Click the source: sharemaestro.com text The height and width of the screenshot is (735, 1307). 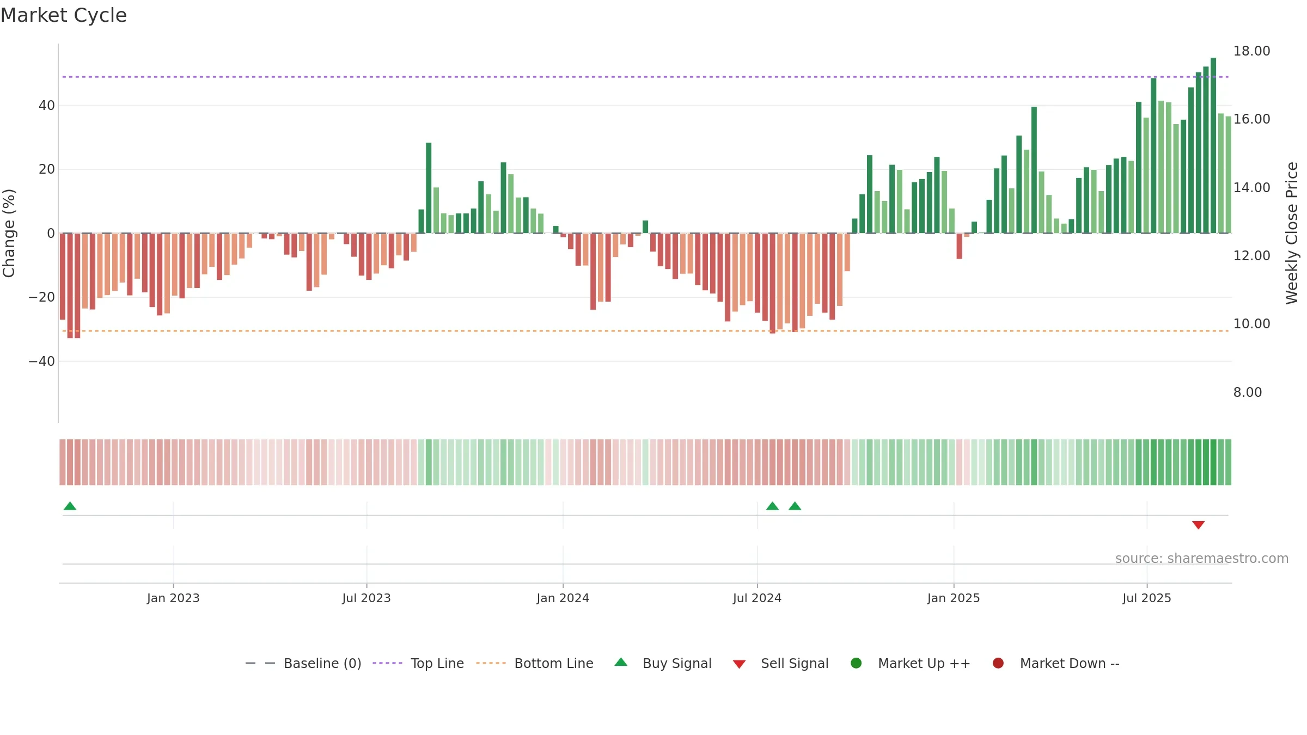click(x=1202, y=559)
